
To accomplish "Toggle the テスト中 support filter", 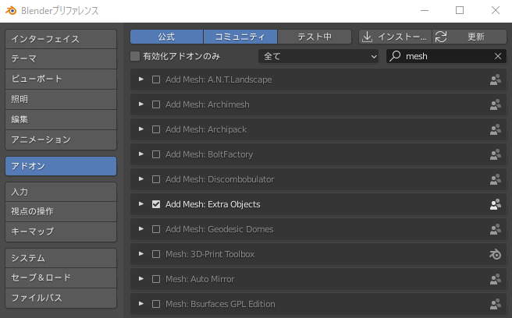I will pos(315,37).
